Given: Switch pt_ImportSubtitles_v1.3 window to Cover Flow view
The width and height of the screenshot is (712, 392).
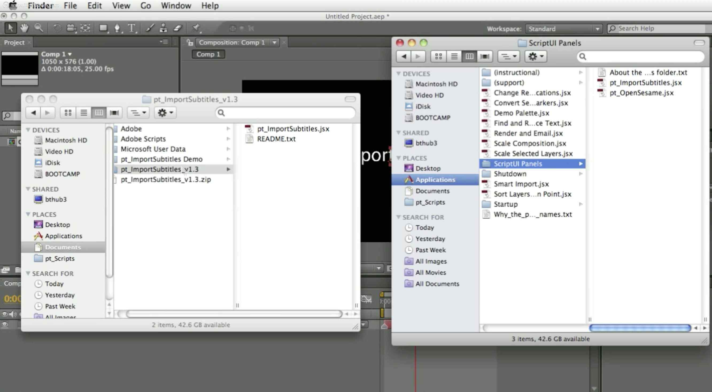Looking at the screenshot, I should 114,113.
